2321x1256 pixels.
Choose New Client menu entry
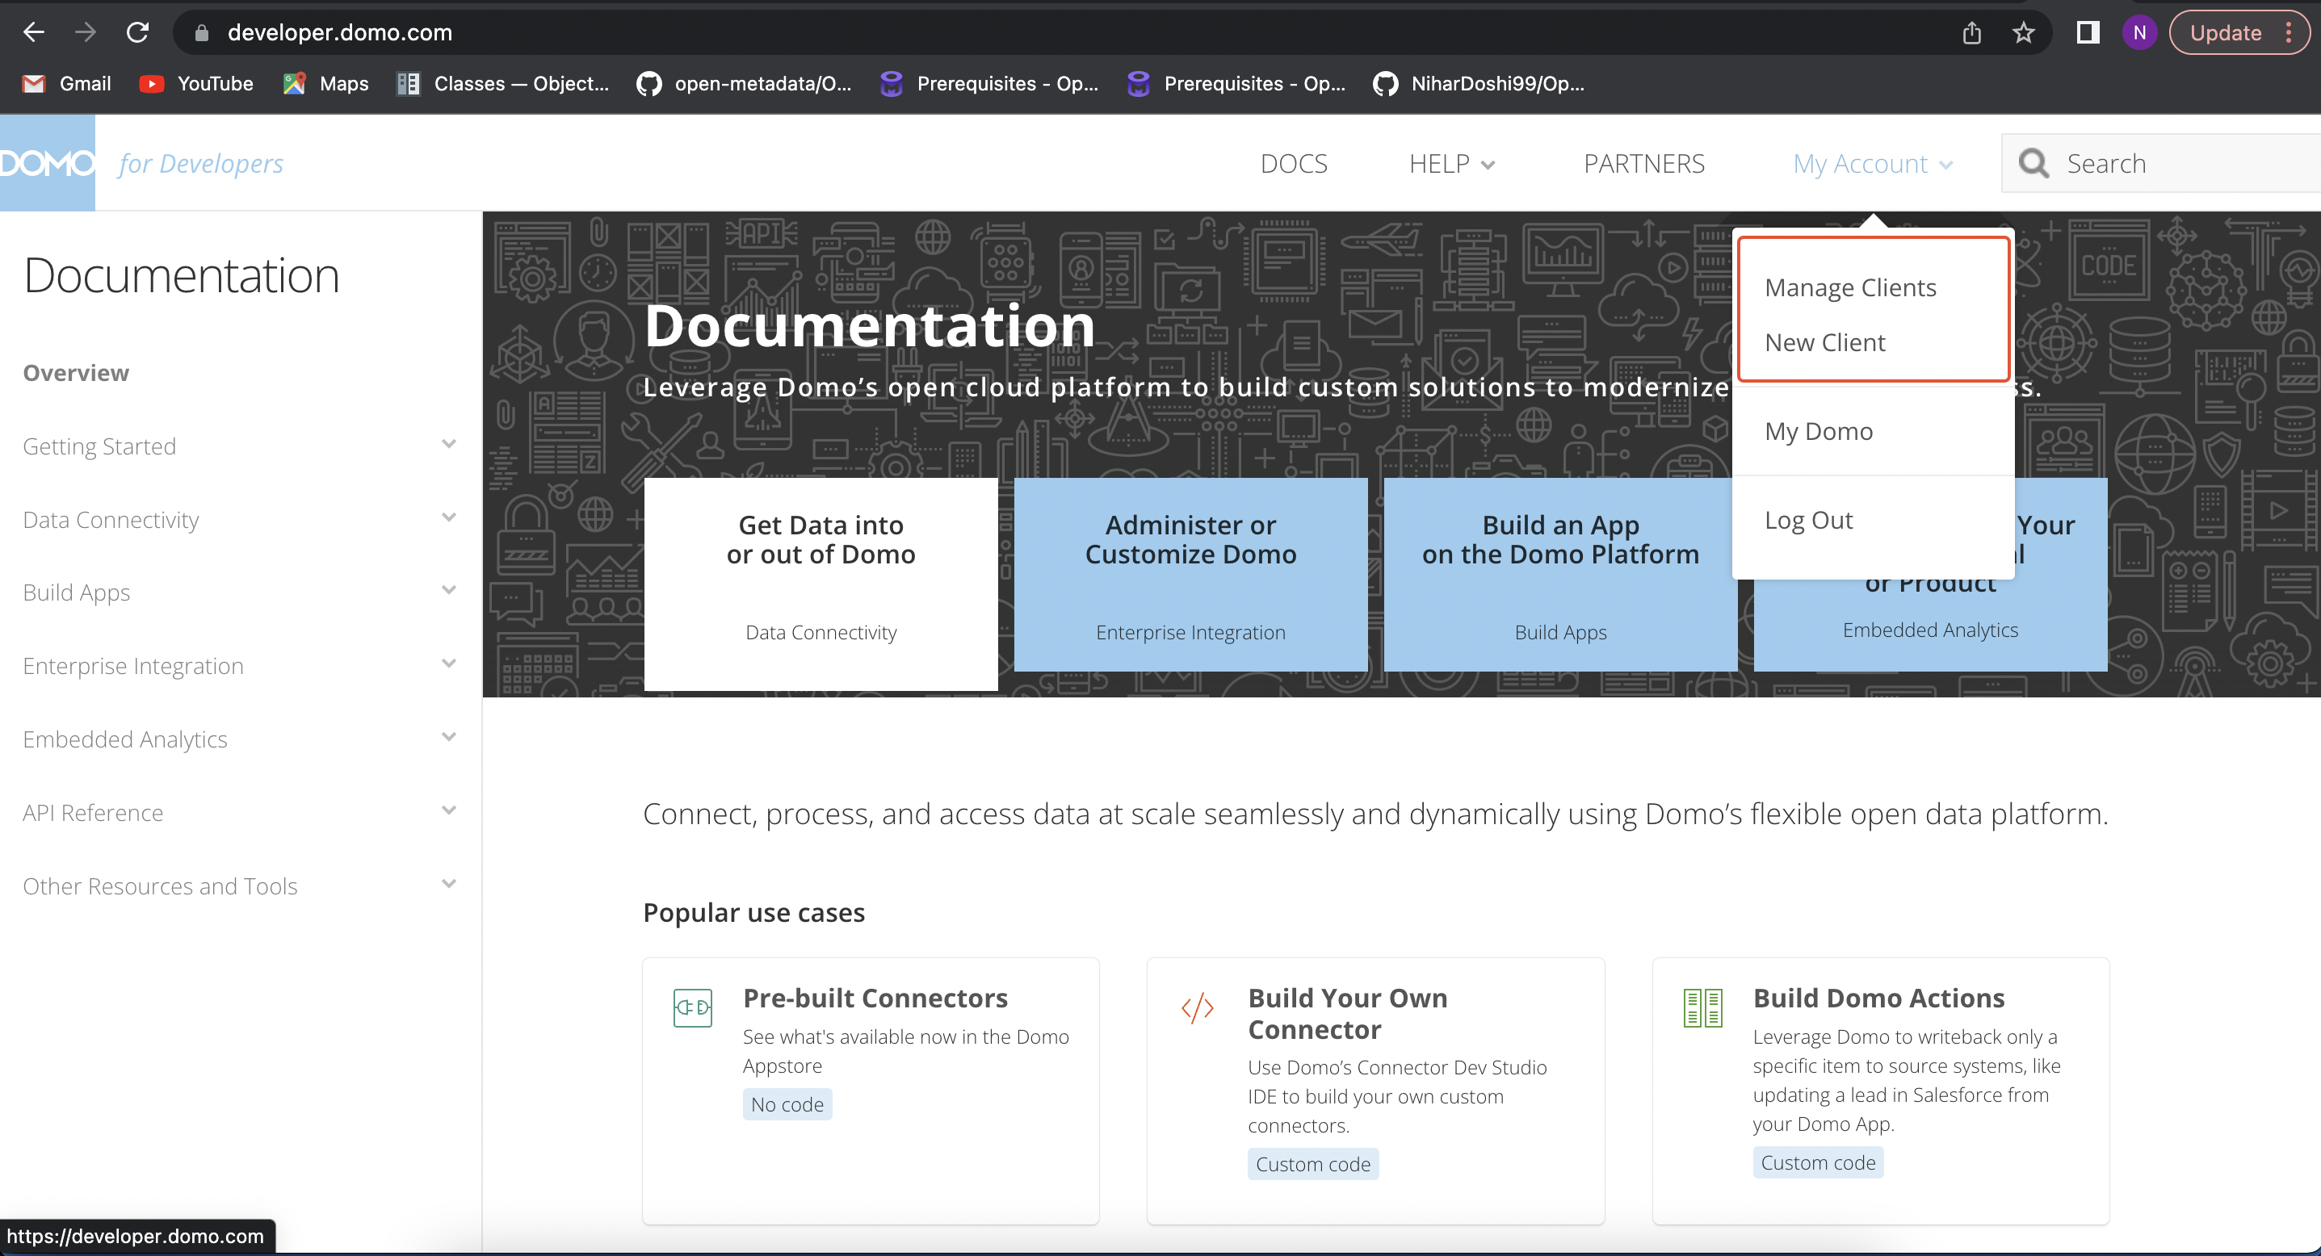click(1824, 342)
